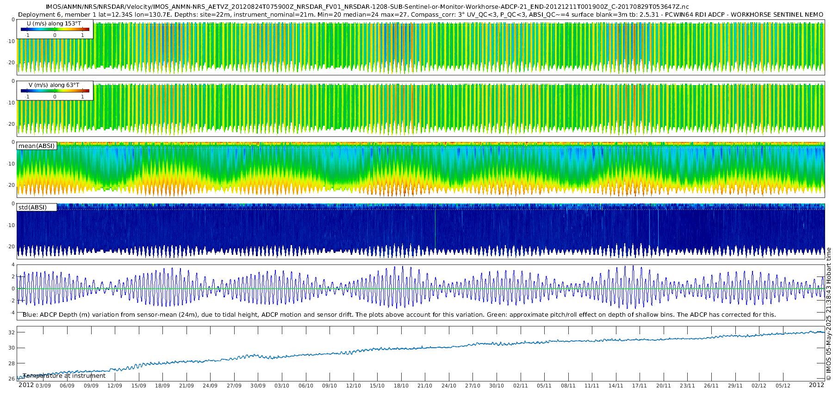This screenshot has height=393, width=833.
Task: Click the 'Temperature at instrument' label
Action: click(x=64, y=376)
